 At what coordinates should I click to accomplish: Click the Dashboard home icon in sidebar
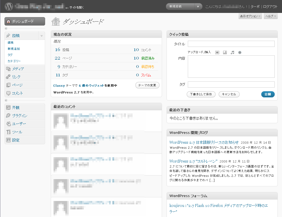[x=8, y=21]
